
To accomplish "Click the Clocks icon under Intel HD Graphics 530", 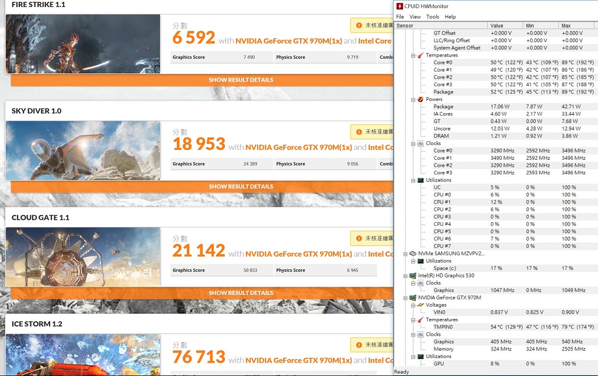I will (x=420, y=283).
